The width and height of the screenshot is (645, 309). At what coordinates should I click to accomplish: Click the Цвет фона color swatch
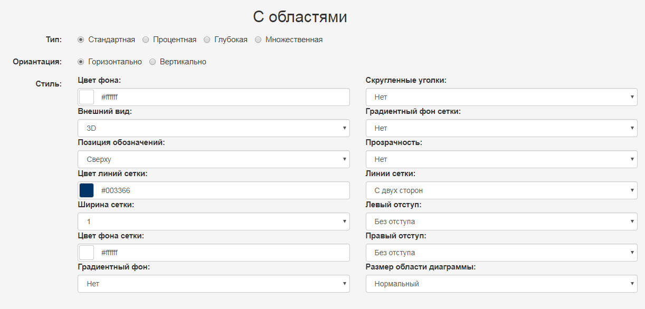point(86,97)
